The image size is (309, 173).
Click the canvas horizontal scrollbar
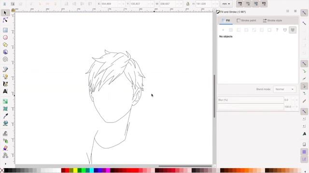[185, 166]
